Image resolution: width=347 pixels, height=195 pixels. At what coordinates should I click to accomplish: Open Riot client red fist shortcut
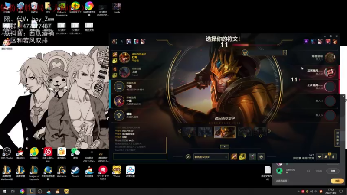tap(103, 172)
